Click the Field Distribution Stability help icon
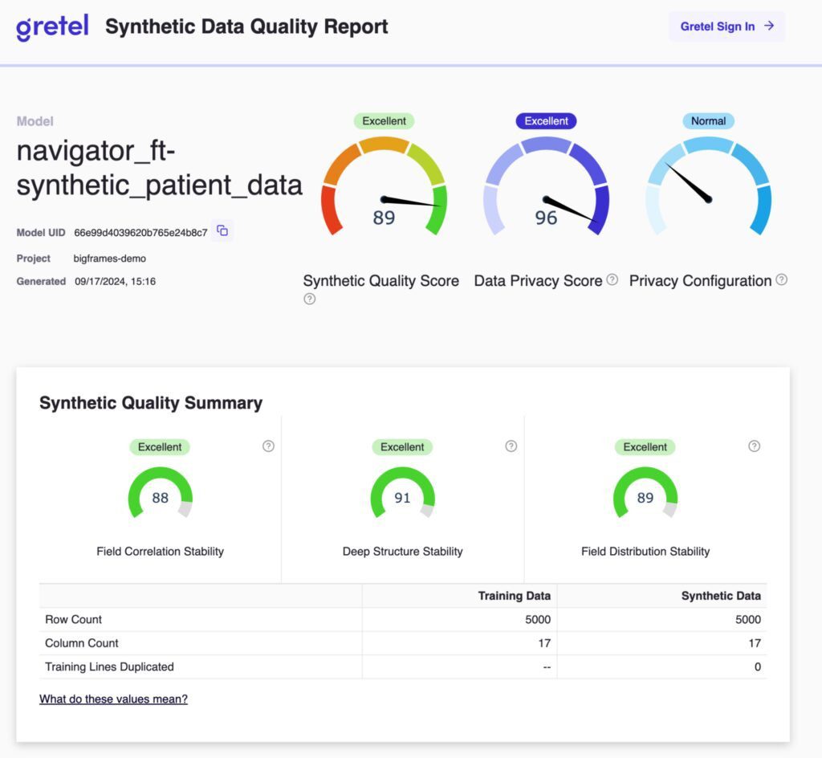This screenshot has width=822, height=758. [x=754, y=446]
